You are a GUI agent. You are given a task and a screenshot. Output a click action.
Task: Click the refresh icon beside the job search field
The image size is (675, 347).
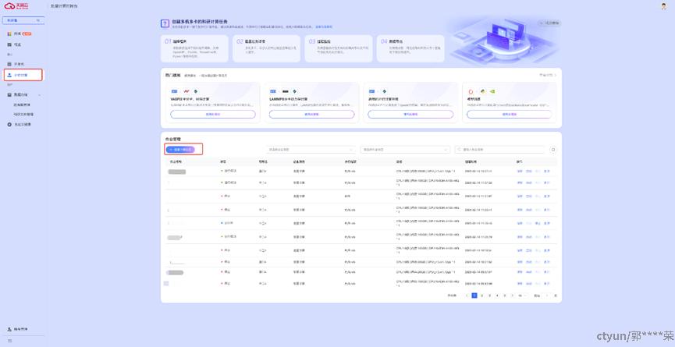tap(553, 150)
